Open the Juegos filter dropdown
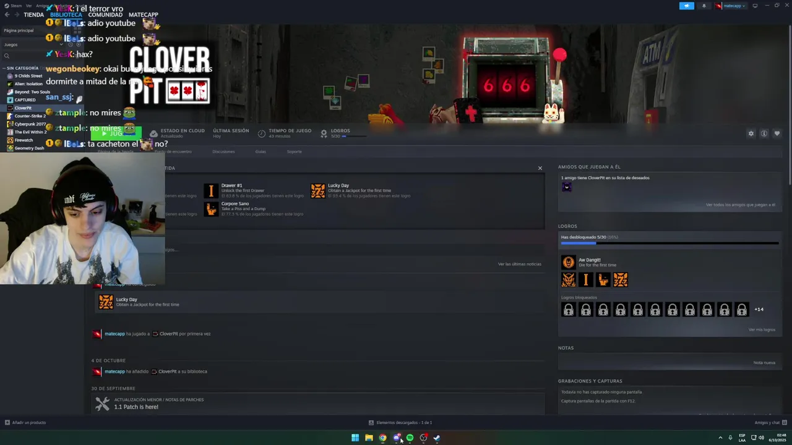Image resolution: width=792 pixels, height=445 pixels. [x=34, y=44]
